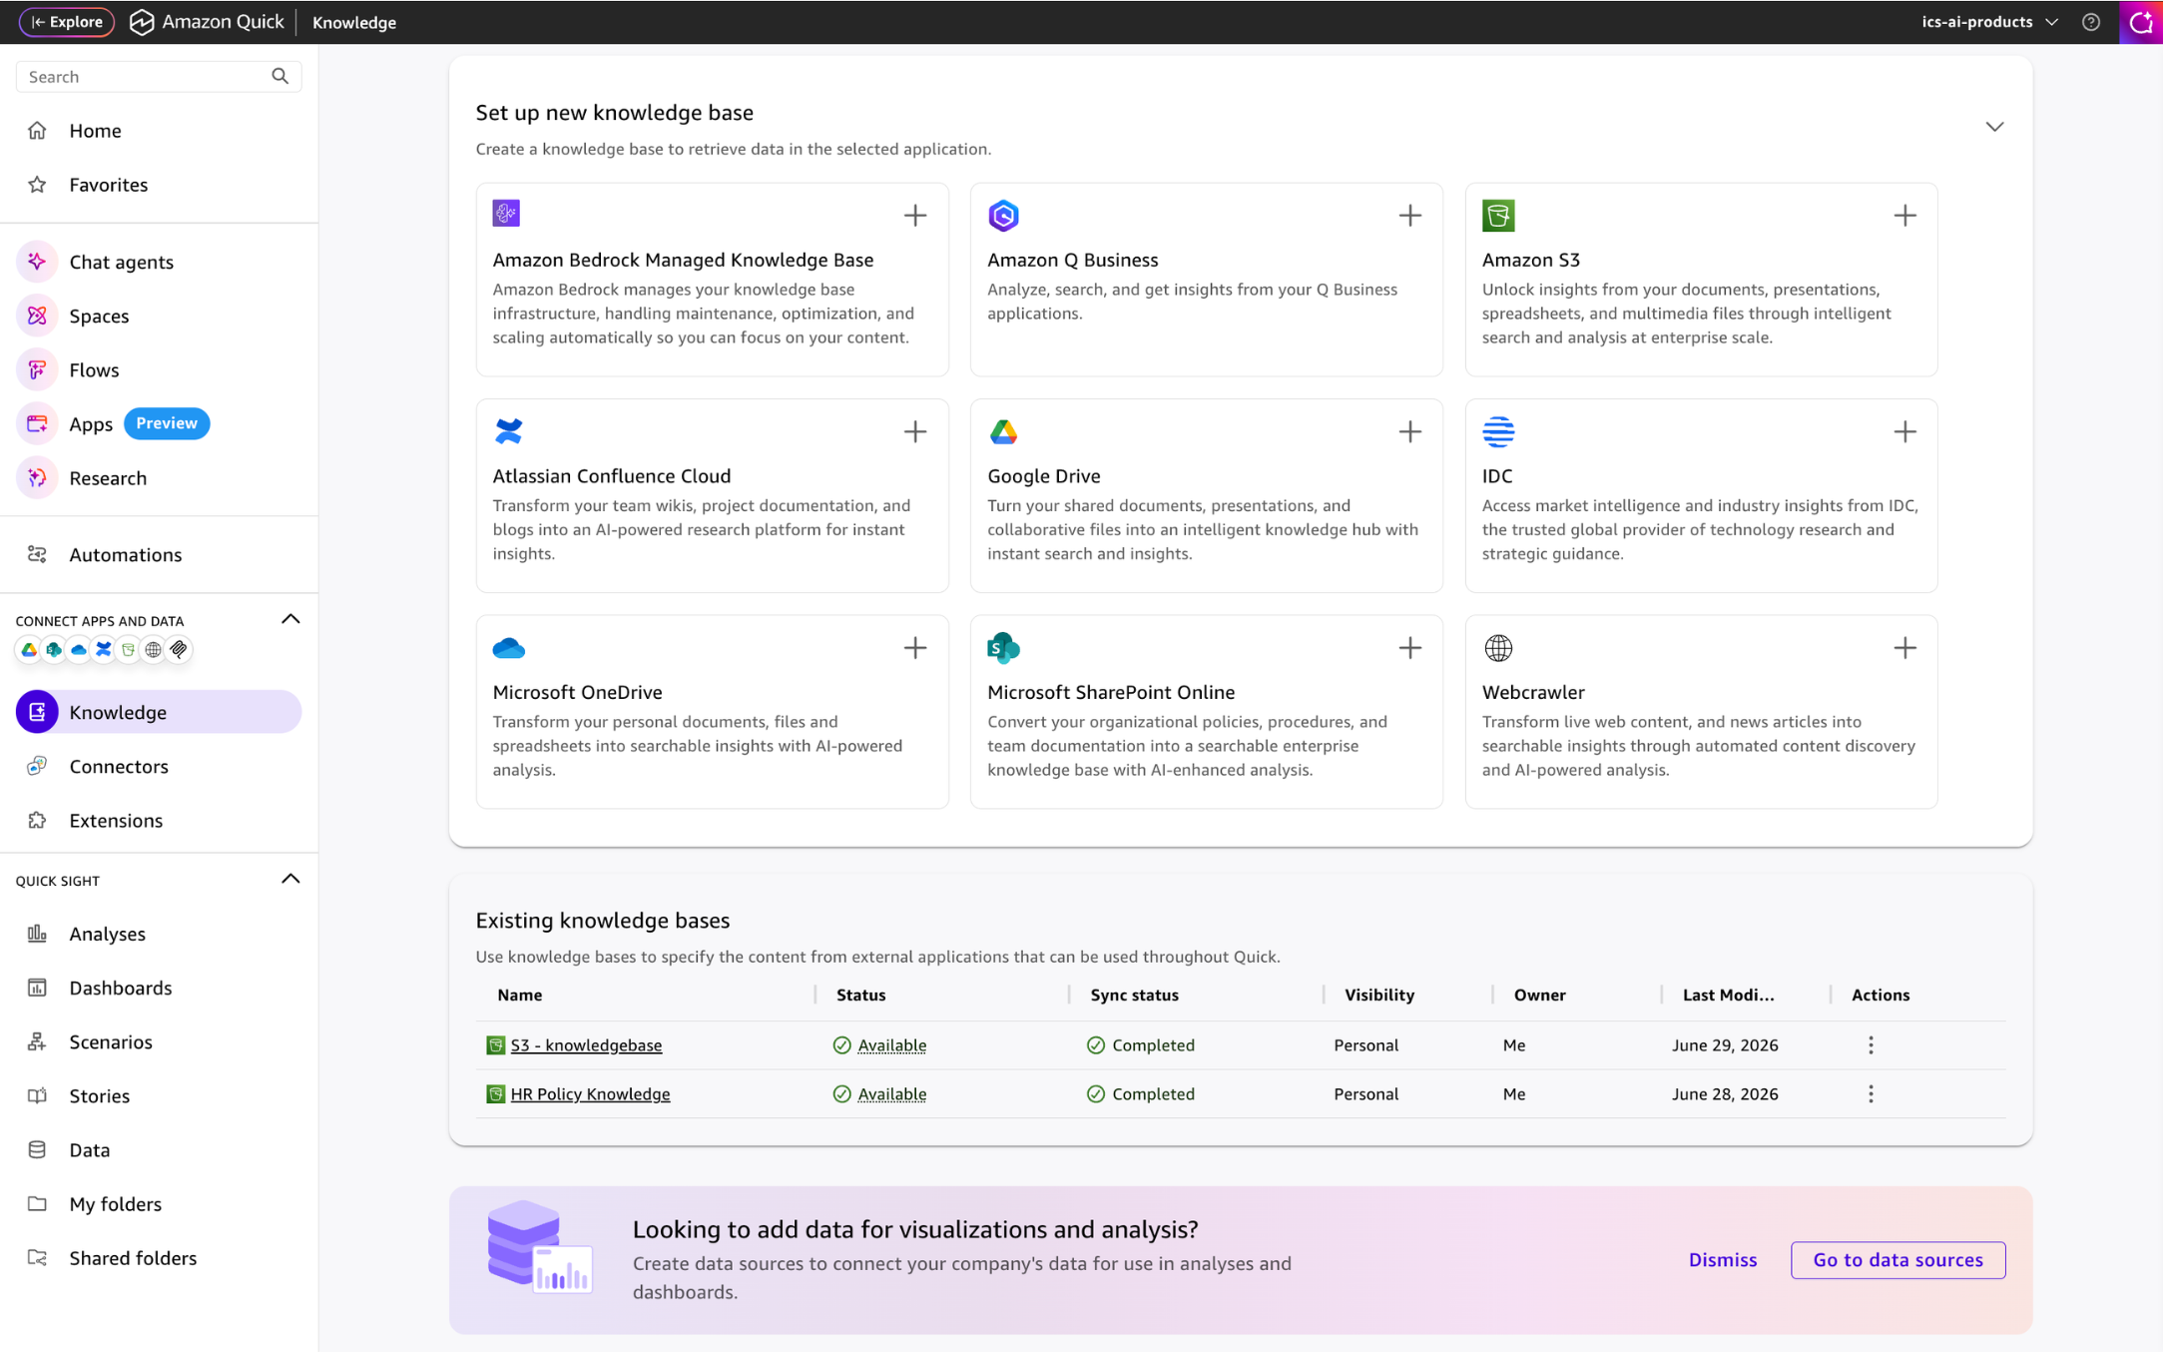The width and height of the screenshot is (2163, 1354).
Task: Click plus icon on Amazon S3 card
Action: tap(1904, 215)
